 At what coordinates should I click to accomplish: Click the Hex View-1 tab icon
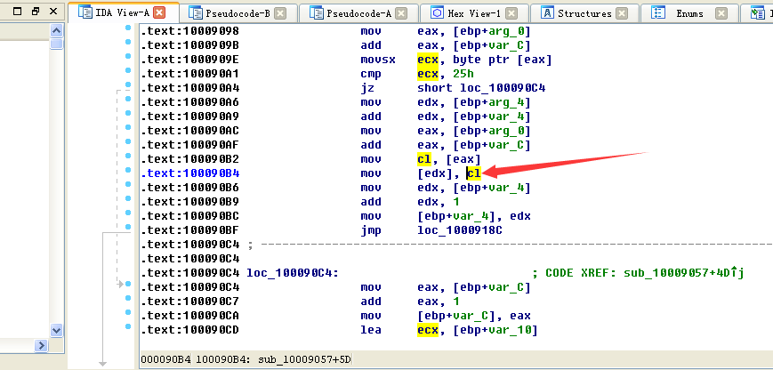(x=437, y=13)
